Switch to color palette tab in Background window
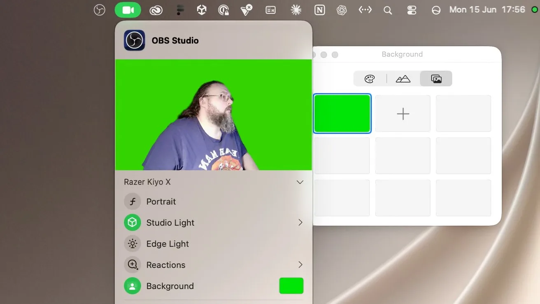This screenshot has height=304, width=540. 370,79
